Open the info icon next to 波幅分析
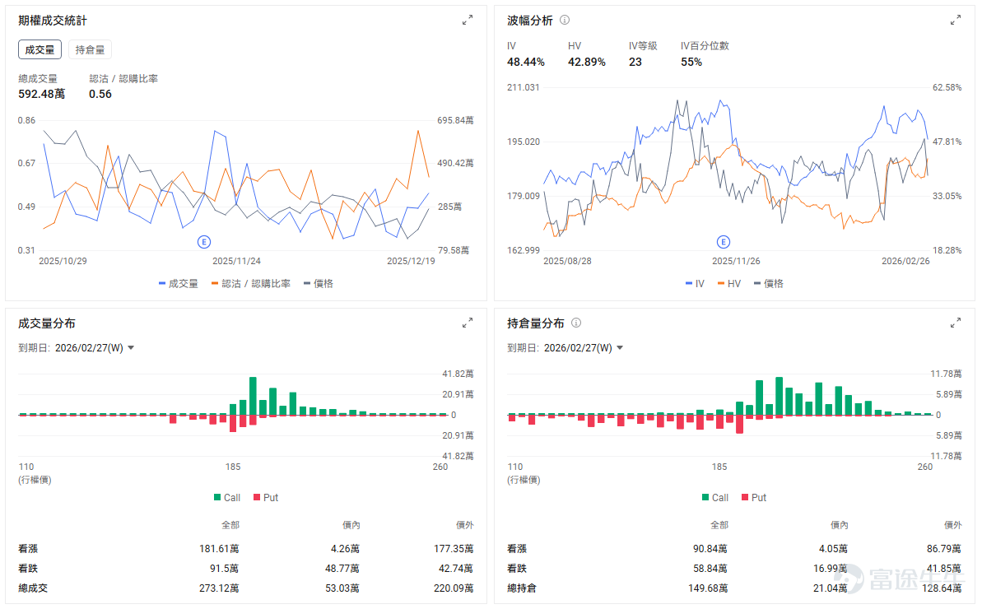This screenshot has width=982, height=609. click(x=565, y=20)
